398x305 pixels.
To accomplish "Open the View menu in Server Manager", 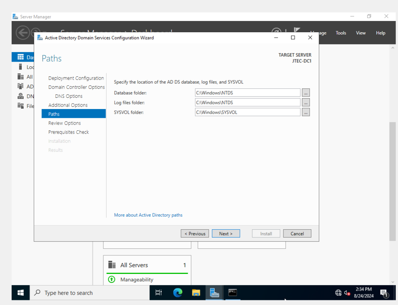I will tap(361, 33).
